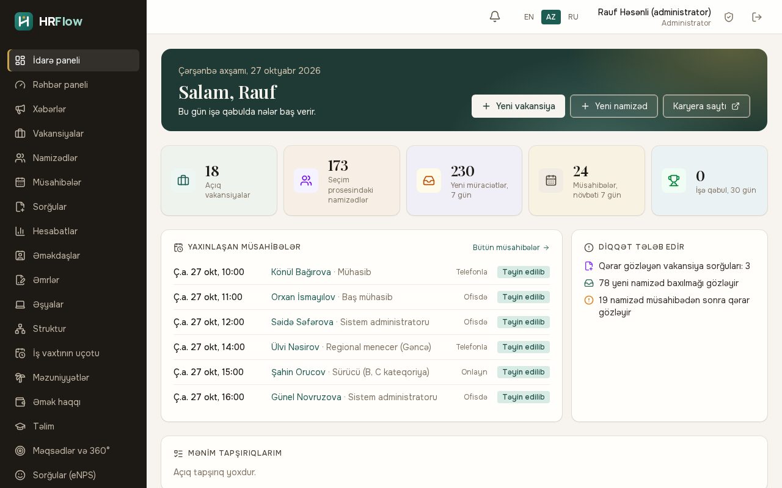Click the Xəbərlər megaphone icon in sidebar
The width and height of the screenshot is (782, 488).
coord(20,109)
